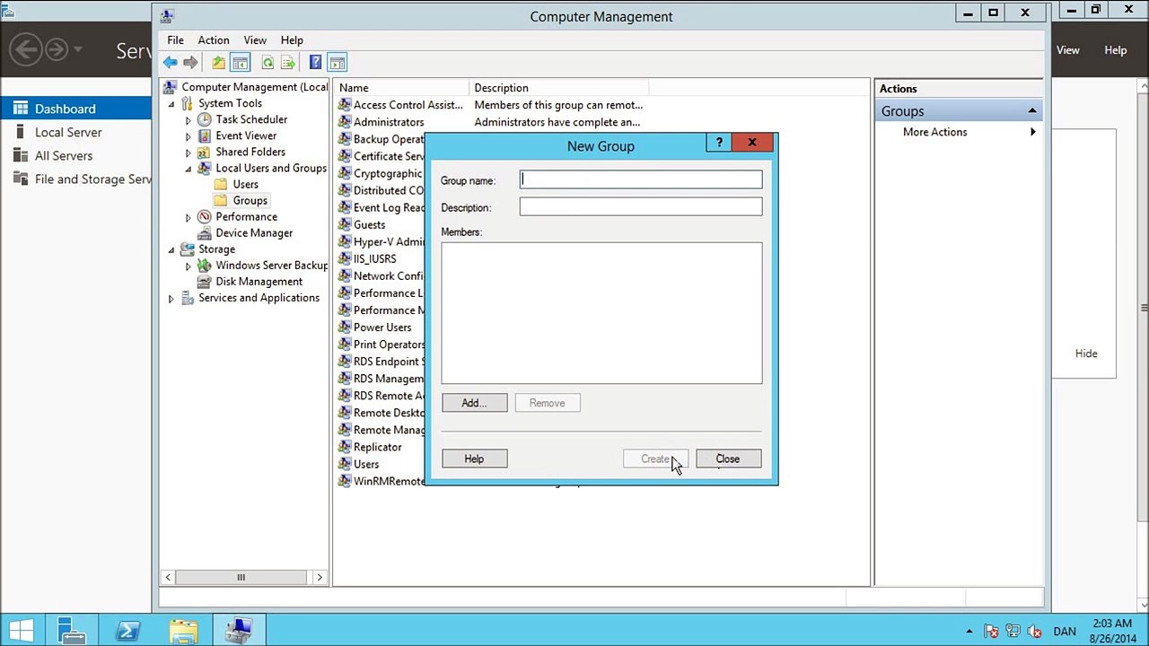
Task: Collapse the Groups section in Actions pane
Action: coord(1032,111)
